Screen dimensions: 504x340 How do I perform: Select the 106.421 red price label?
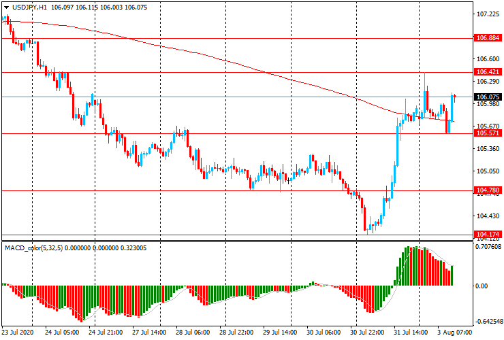point(488,72)
